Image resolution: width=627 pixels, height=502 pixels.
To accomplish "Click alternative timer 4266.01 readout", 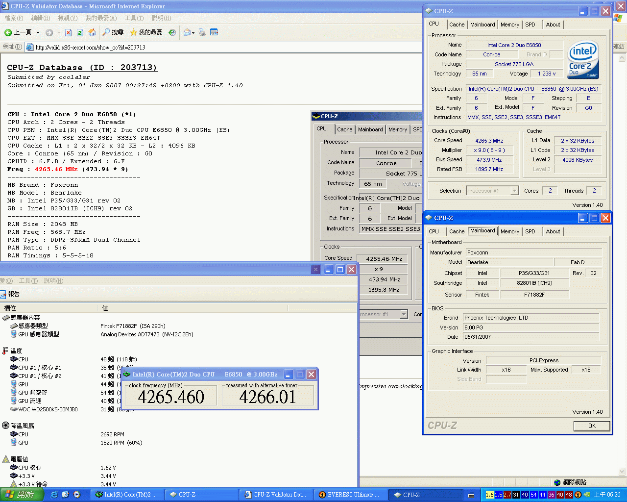I will pos(267,397).
